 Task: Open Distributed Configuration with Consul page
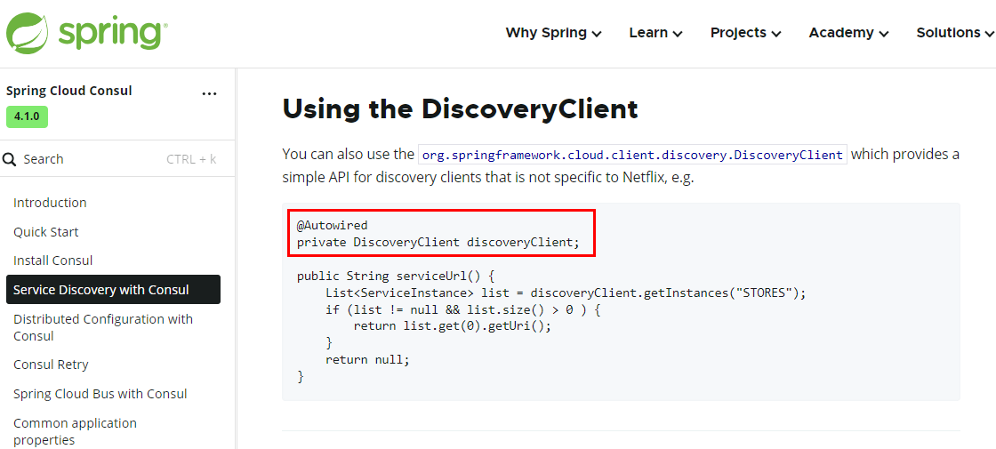click(x=103, y=328)
